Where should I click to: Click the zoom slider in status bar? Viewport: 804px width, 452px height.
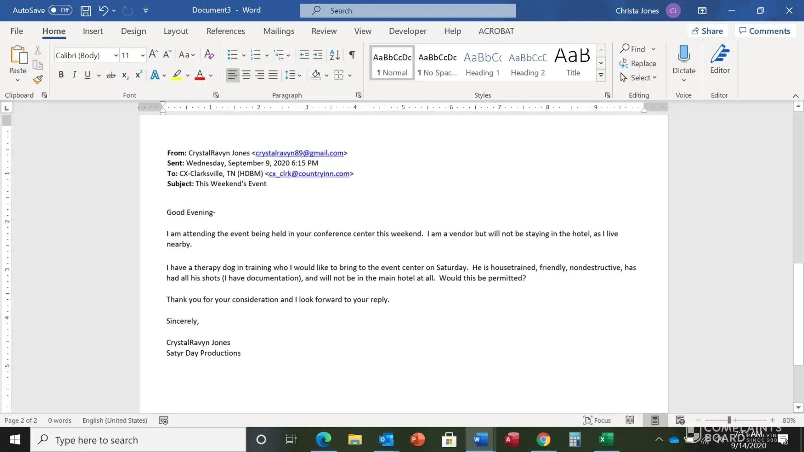point(729,420)
